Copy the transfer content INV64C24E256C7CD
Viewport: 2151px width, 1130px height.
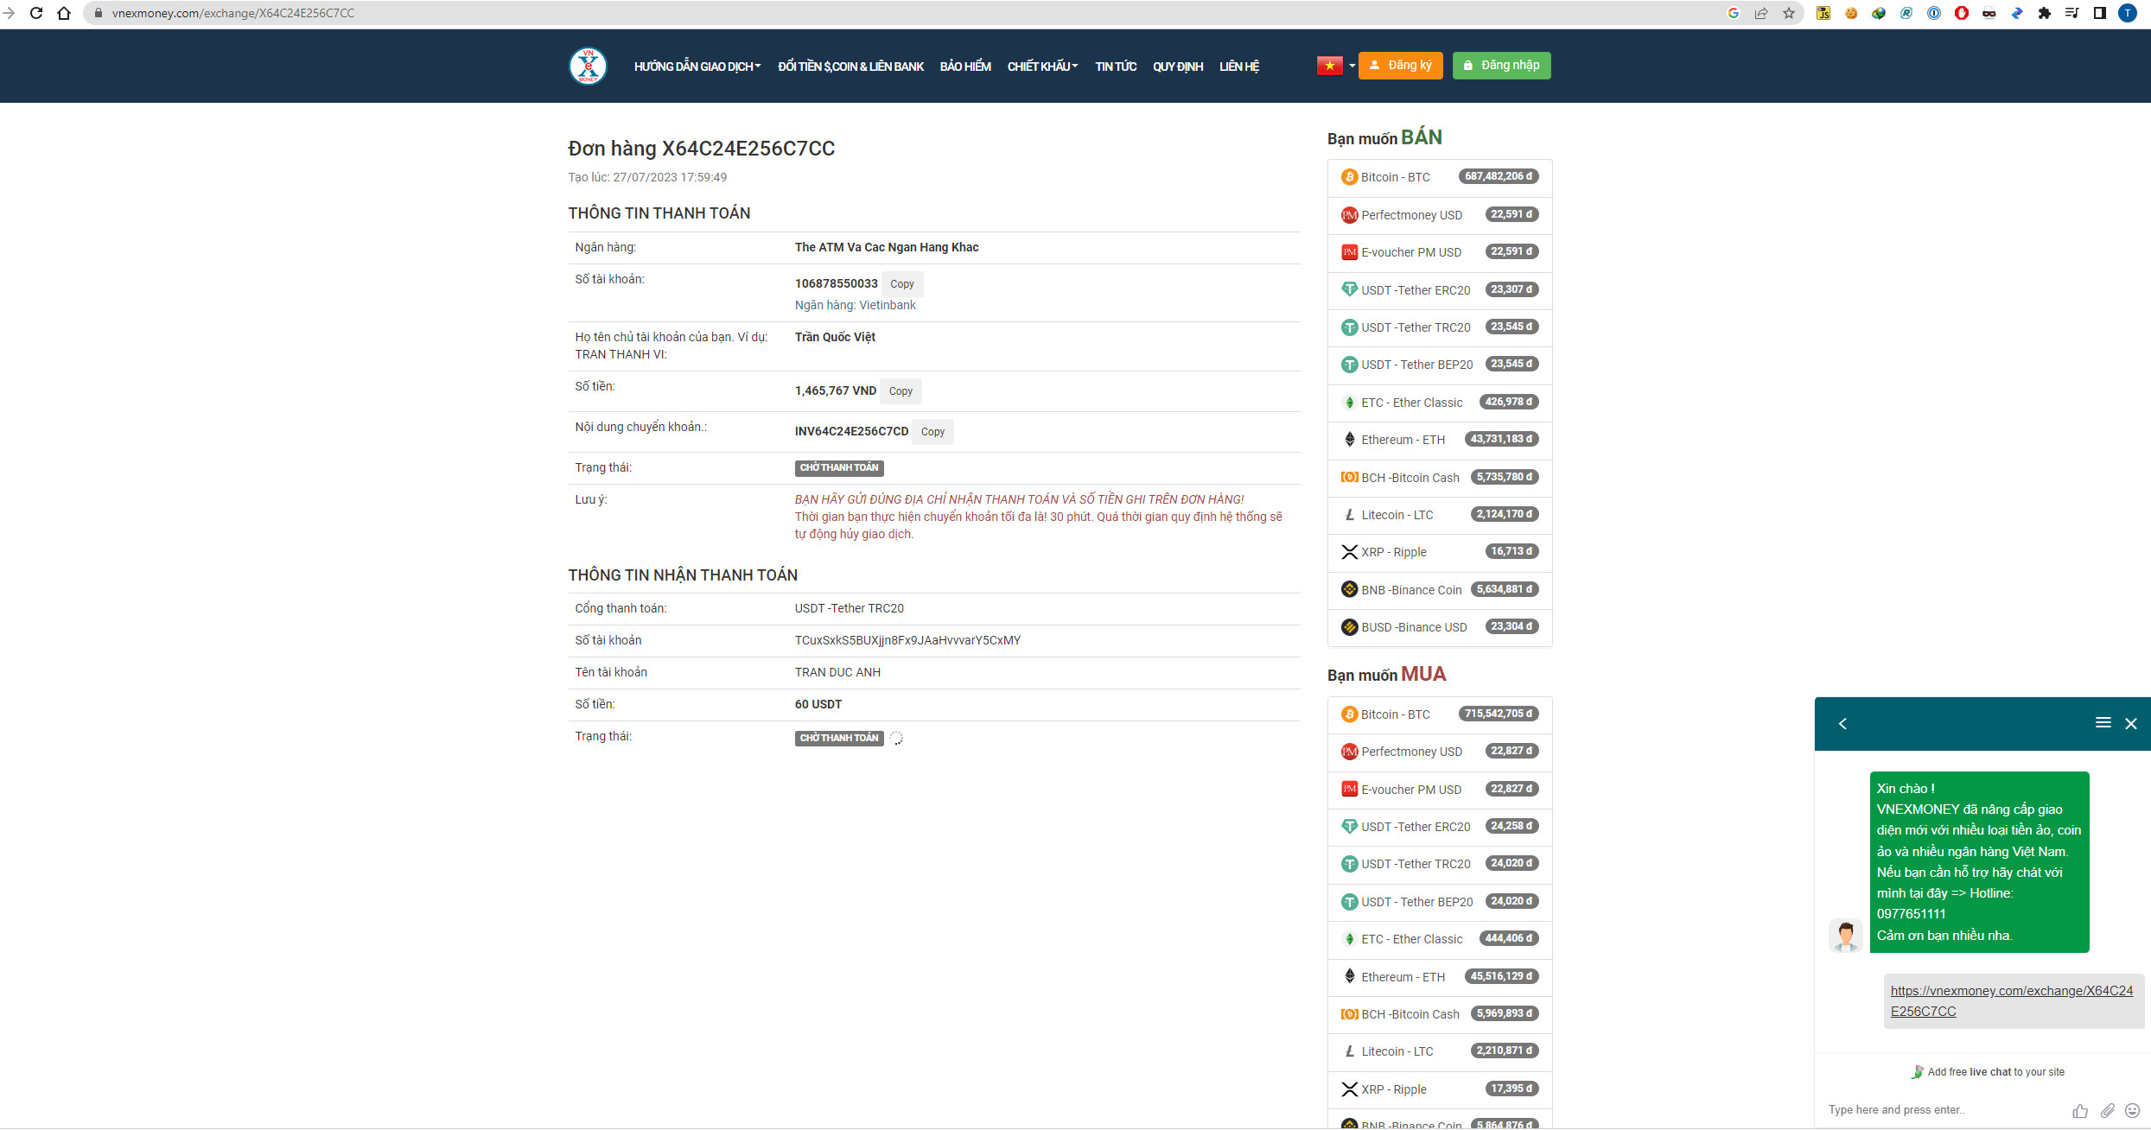point(932,432)
